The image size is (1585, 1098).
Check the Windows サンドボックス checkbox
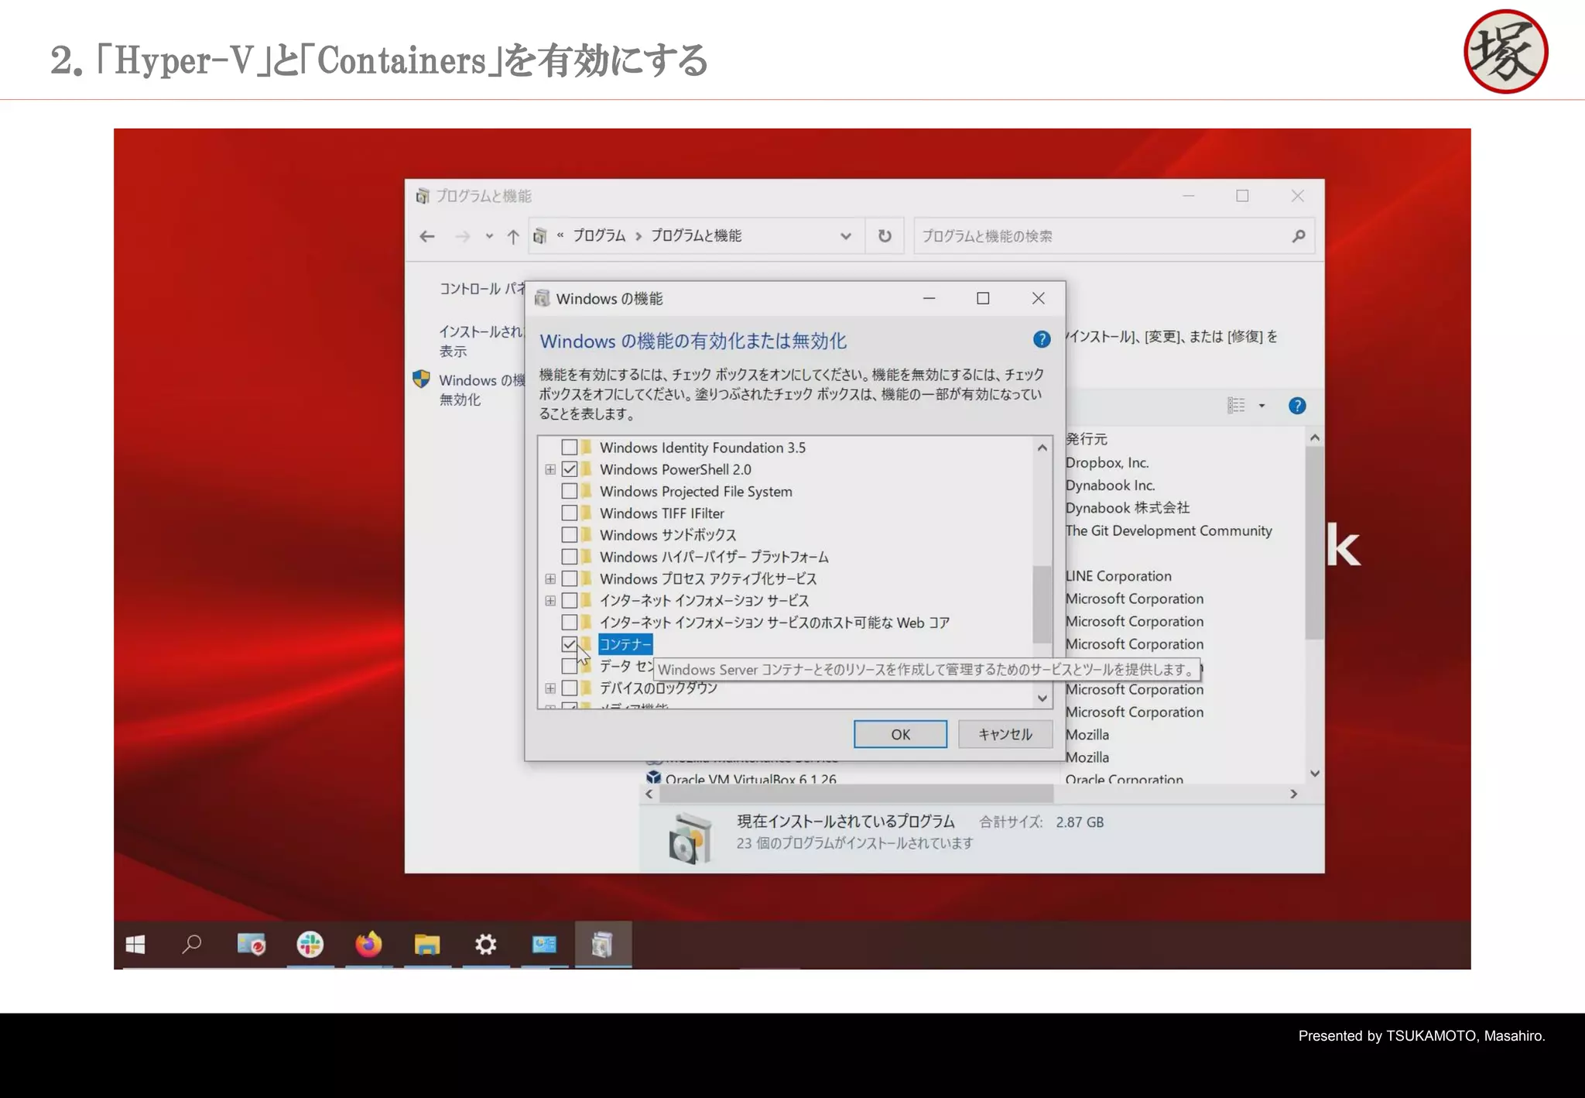(x=570, y=535)
